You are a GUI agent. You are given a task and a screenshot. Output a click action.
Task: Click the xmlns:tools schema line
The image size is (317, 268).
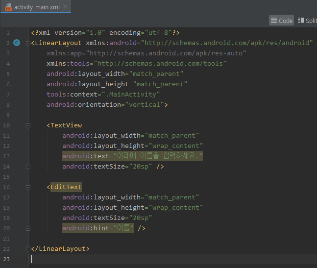pos(137,64)
